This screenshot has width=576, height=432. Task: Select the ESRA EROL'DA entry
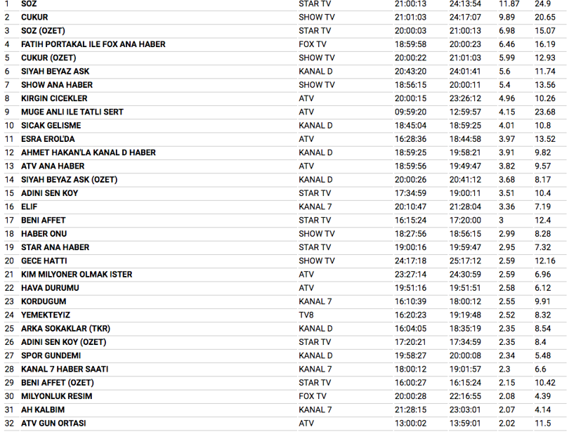click(48, 139)
